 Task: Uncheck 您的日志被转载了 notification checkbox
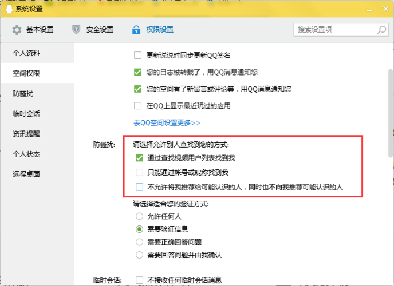pos(137,72)
